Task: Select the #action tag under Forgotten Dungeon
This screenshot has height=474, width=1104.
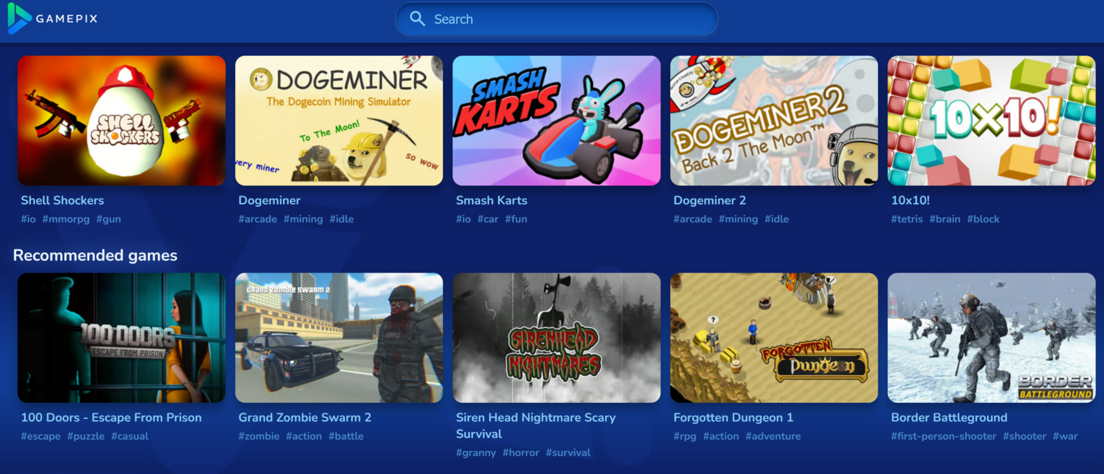Action: 721,436
